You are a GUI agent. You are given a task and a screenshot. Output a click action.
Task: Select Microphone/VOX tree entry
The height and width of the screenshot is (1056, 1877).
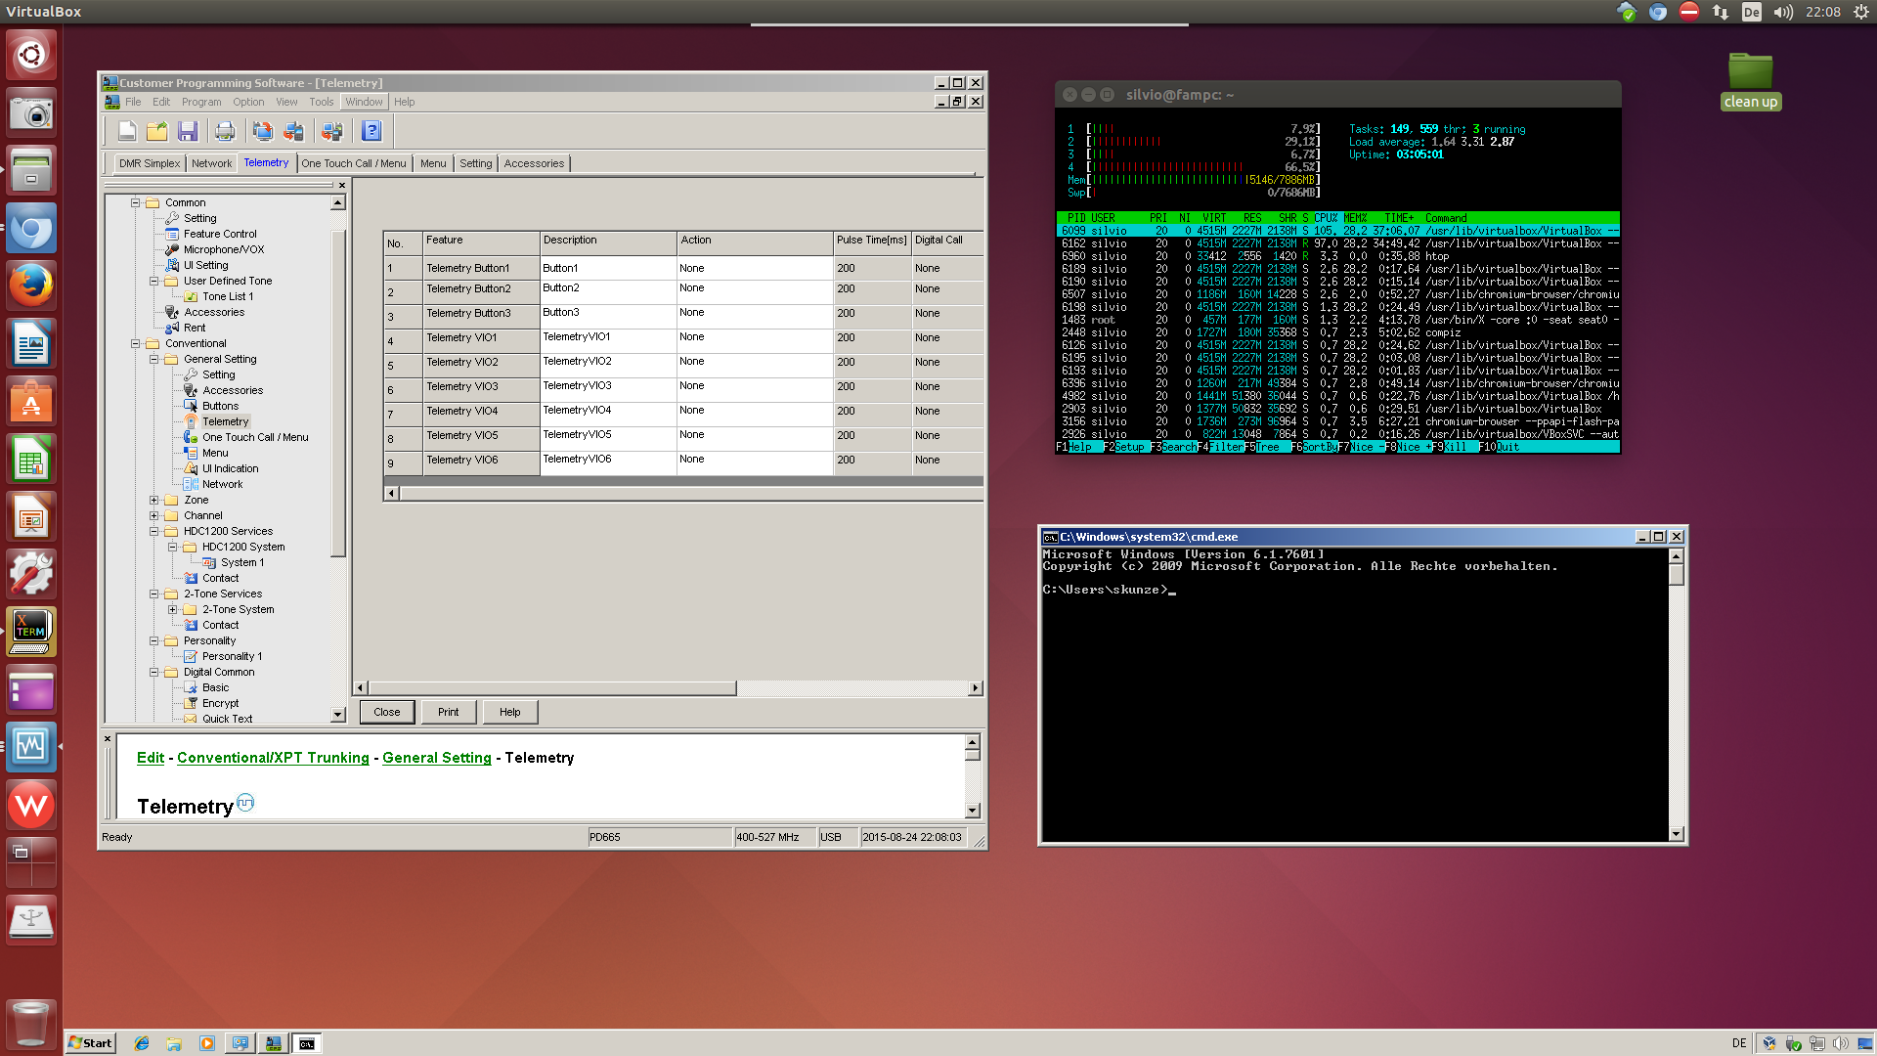pyautogui.click(x=224, y=249)
